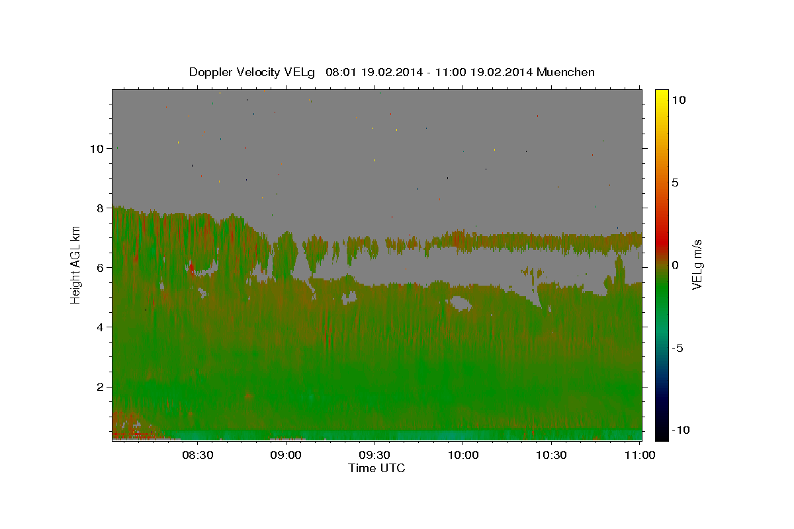
Task: Click the 'Height AGL km' axis label
Action: (76, 264)
